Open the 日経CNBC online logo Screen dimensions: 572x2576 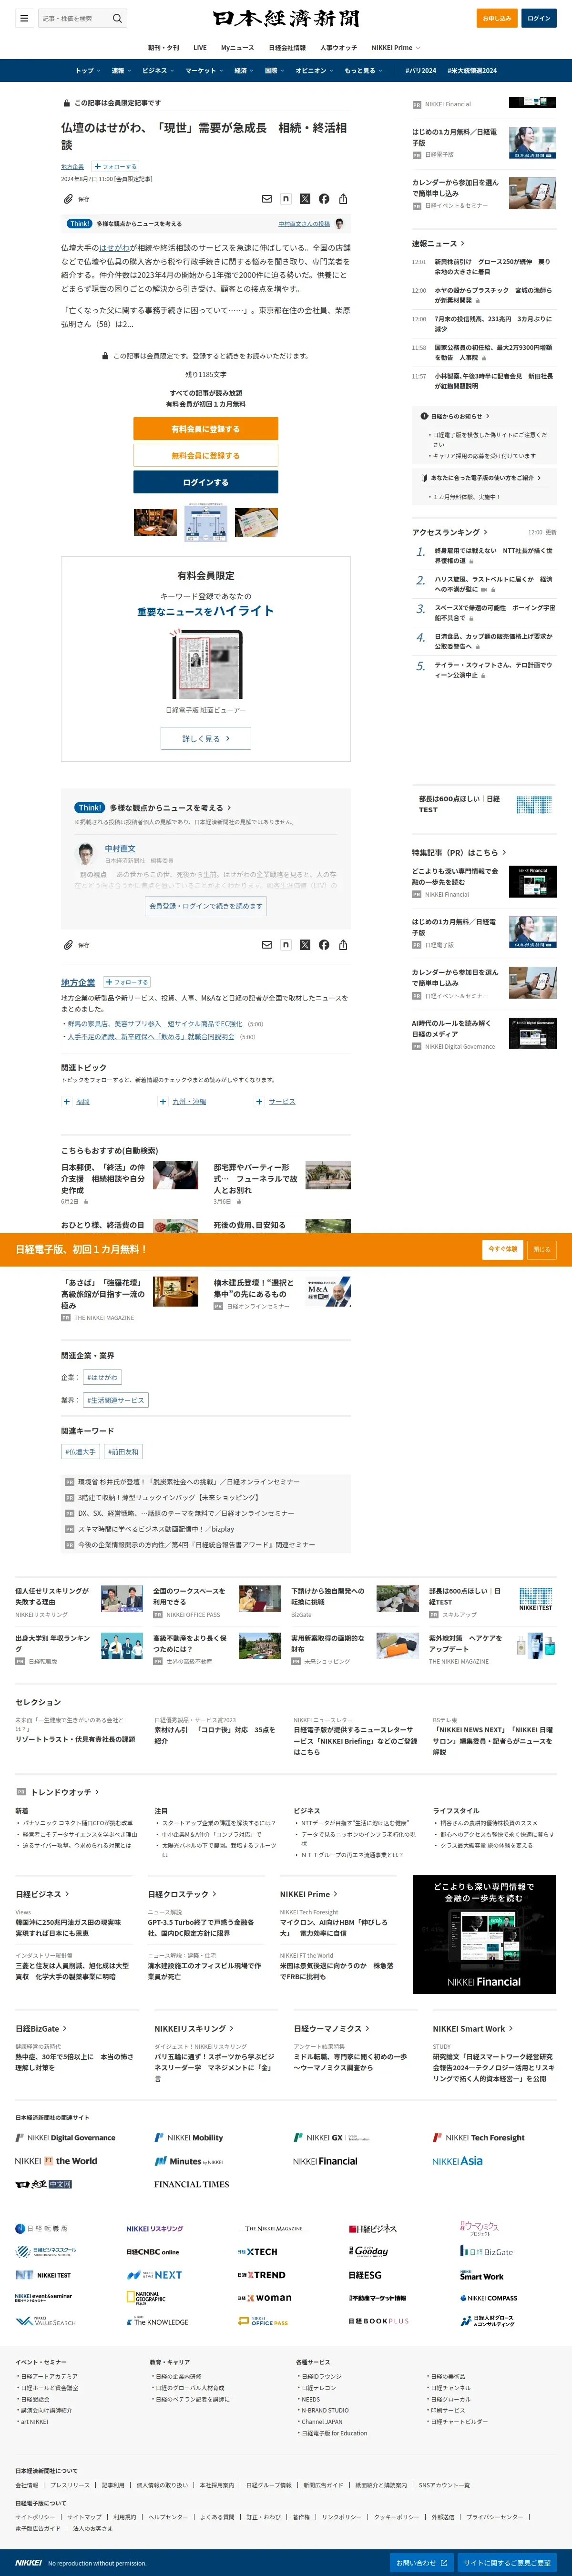153,2251
